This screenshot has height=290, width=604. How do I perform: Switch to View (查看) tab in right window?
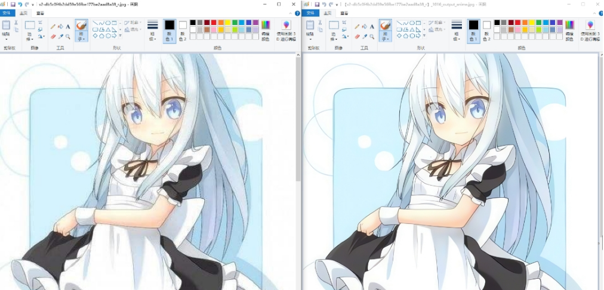coord(344,13)
